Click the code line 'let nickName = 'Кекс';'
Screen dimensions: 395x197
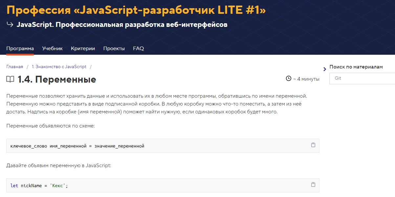(x=39, y=186)
